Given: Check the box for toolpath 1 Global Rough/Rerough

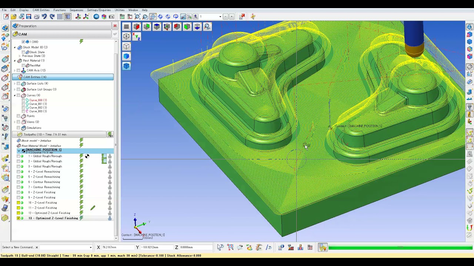Looking at the screenshot, I should click(19, 156).
